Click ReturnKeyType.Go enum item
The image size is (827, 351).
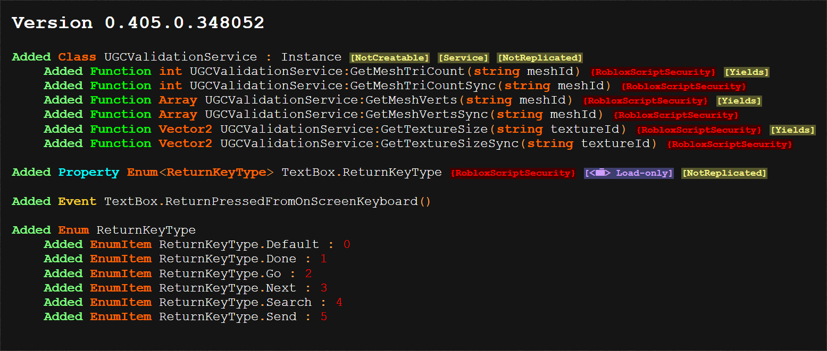tap(220, 273)
